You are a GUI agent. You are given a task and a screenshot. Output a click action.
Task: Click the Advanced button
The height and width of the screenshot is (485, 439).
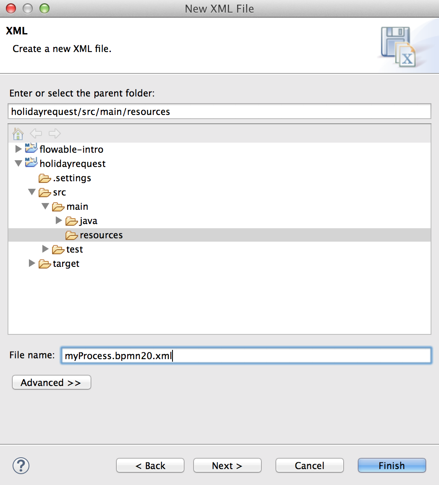click(x=51, y=382)
